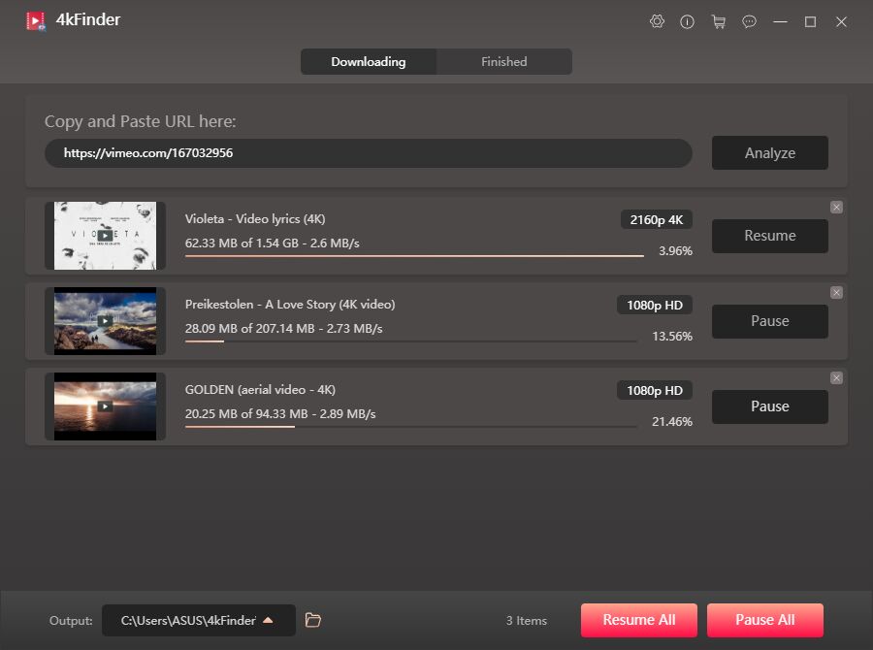View app information via the info icon

(x=688, y=21)
